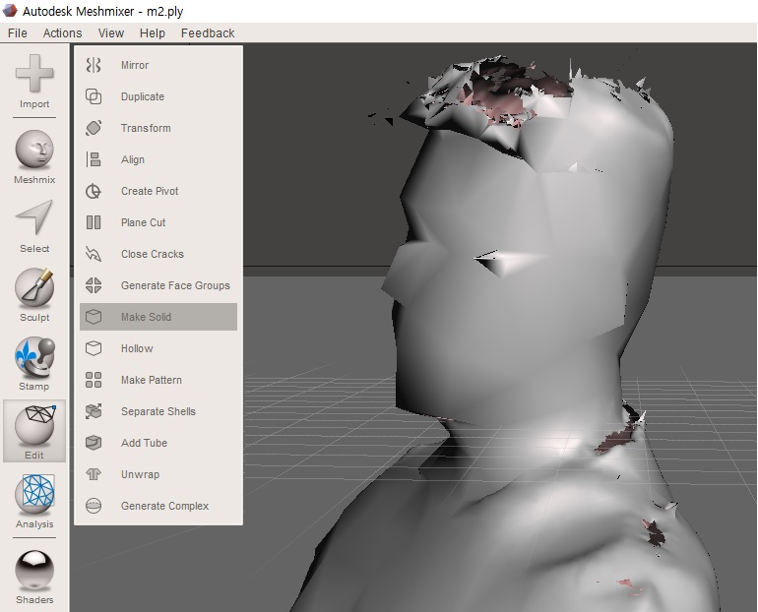Click the Mirror icon in Edit list
This screenshot has height=612, width=758.
[94, 65]
